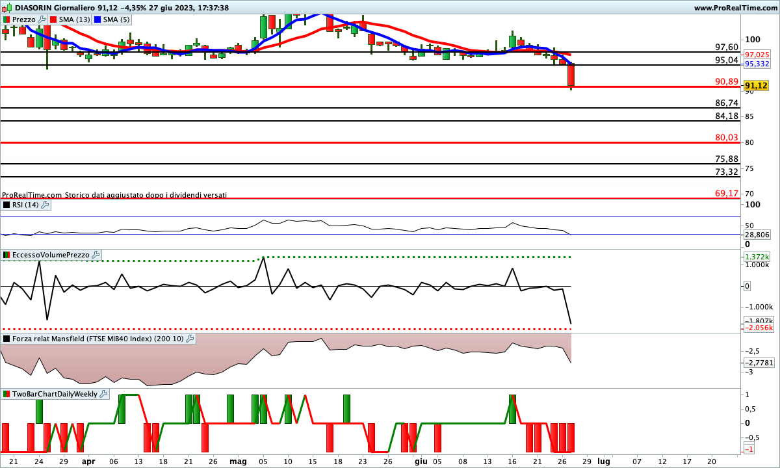Click the 73,32 level label

[x=727, y=172]
